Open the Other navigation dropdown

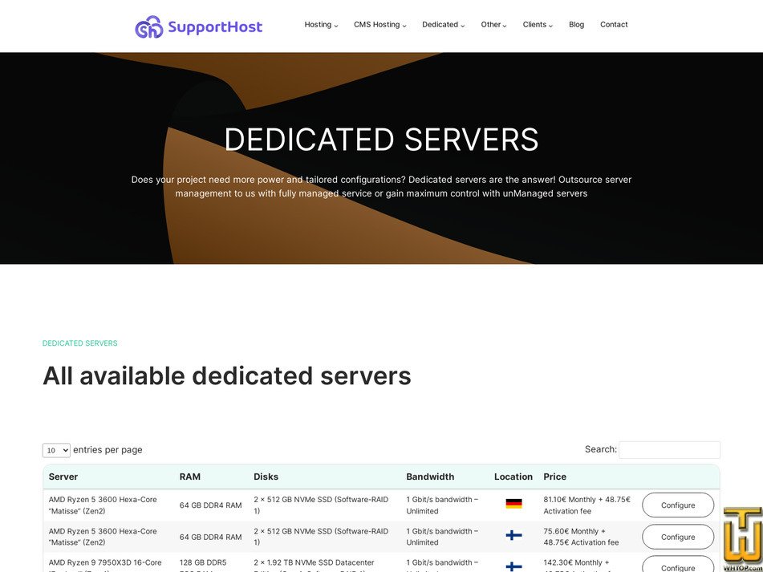[493, 25]
